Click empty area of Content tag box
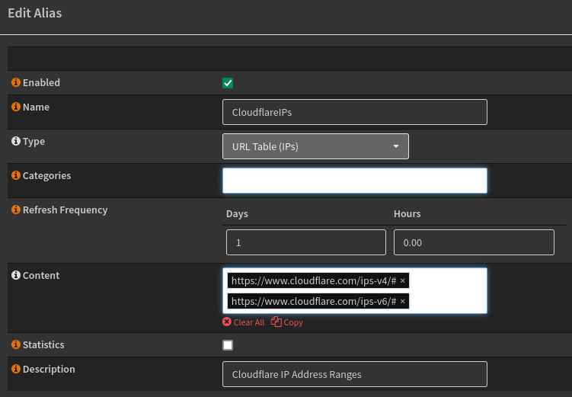This screenshot has width=572, height=397. (x=449, y=291)
